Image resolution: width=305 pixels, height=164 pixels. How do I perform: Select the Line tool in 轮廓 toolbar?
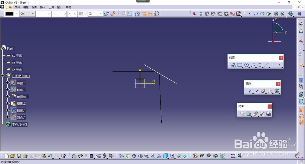(267, 65)
